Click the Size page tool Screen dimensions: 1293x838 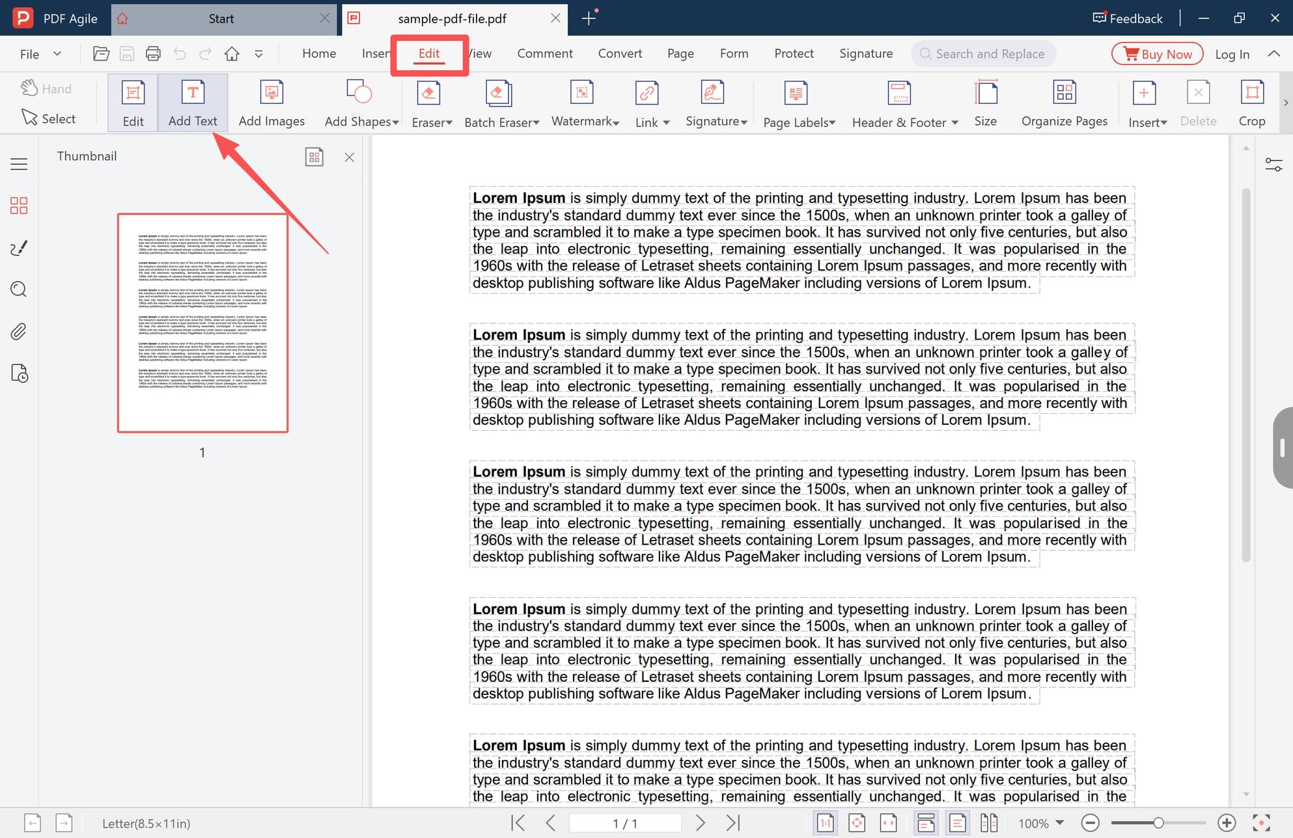(986, 103)
